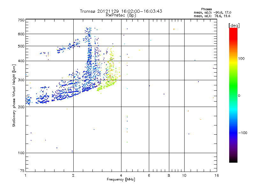Click the y-axis tick label '750'
Screen dimensions: 255x191
[x=21, y=20]
